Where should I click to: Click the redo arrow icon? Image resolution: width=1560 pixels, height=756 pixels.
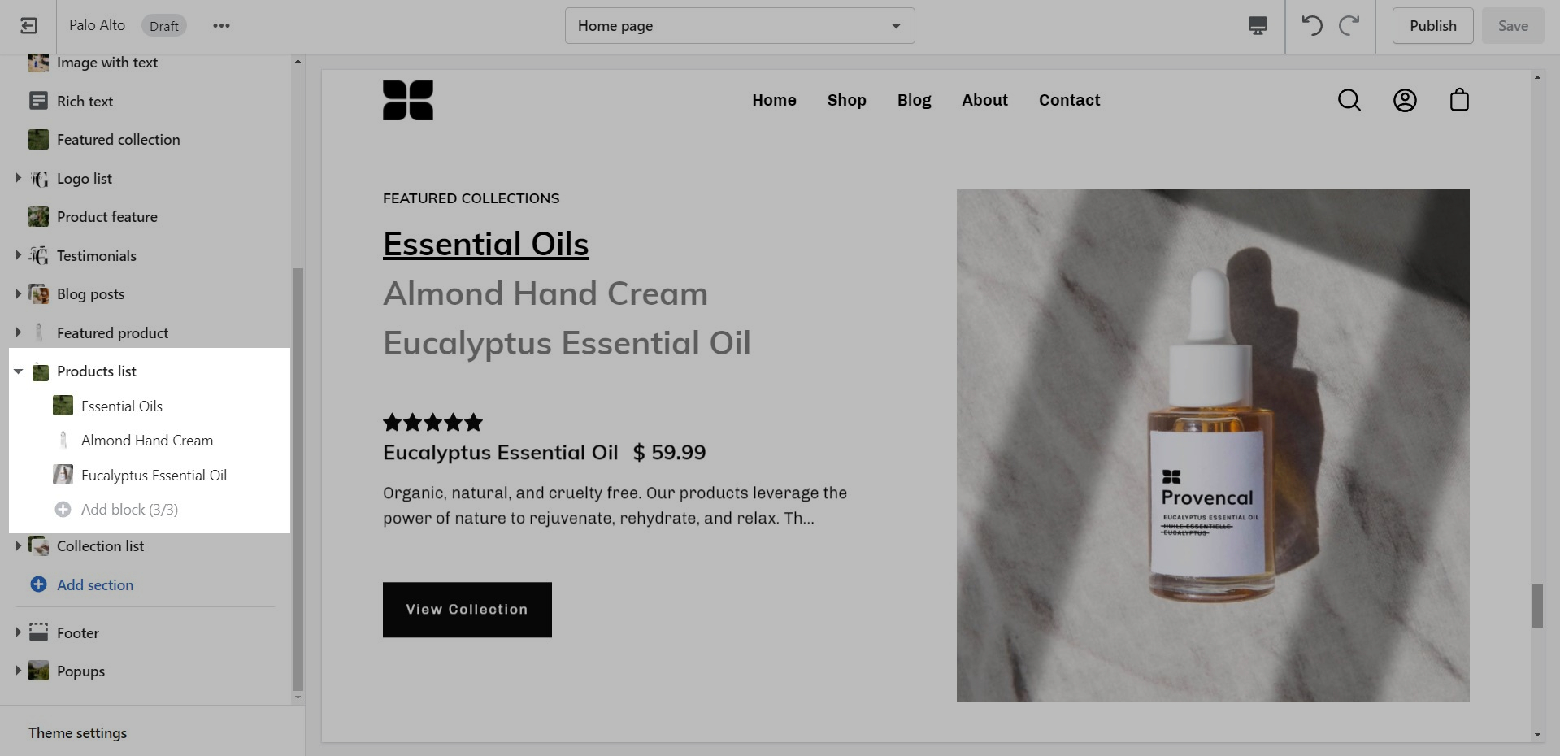click(x=1349, y=26)
